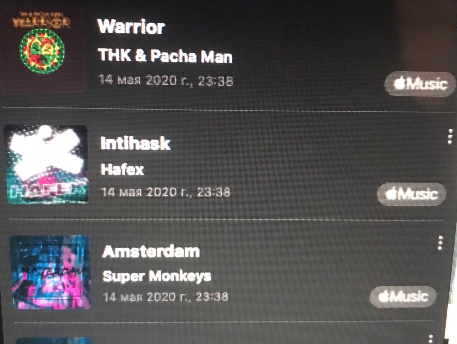Click artist name THK & Pacha Man
The height and width of the screenshot is (344, 457).
click(x=165, y=56)
